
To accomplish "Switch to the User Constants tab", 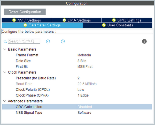I will pyautogui.click(x=118, y=25).
